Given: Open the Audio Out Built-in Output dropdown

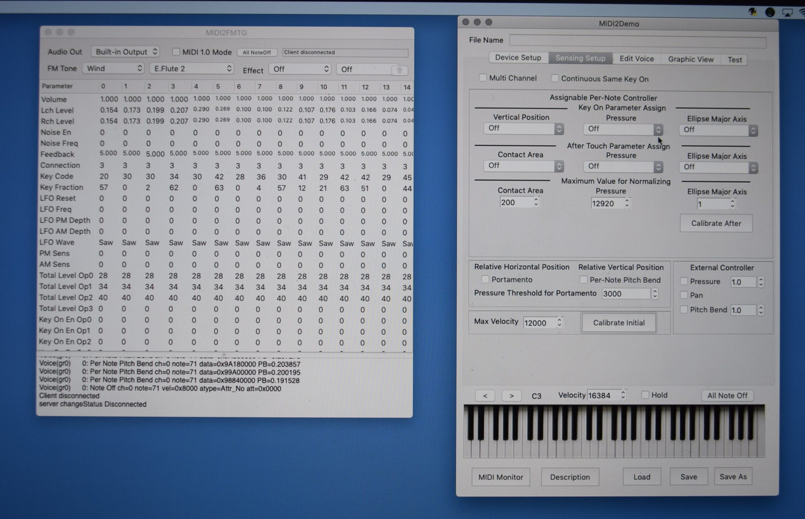Looking at the screenshot, I should (125, 52).
